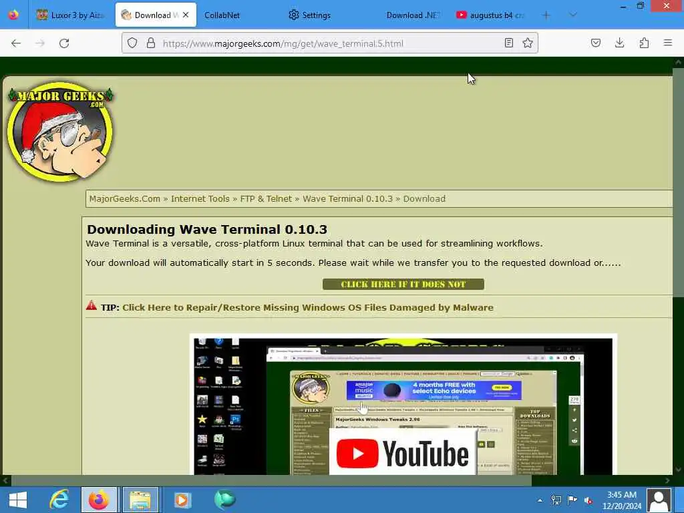Open the shield tracking protection icon
The image size is (684, 513).
[132, 43]
